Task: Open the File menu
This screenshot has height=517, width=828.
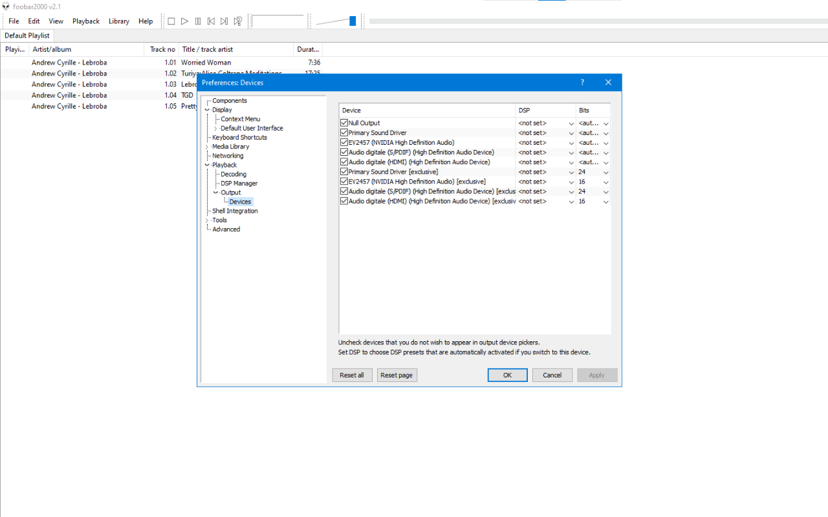Action: coord(14,21)
